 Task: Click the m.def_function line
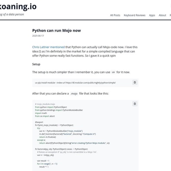coord(67,134)
